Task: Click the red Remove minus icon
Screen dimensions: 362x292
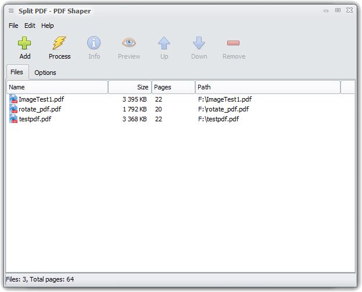Action: [x=233, y=43]
